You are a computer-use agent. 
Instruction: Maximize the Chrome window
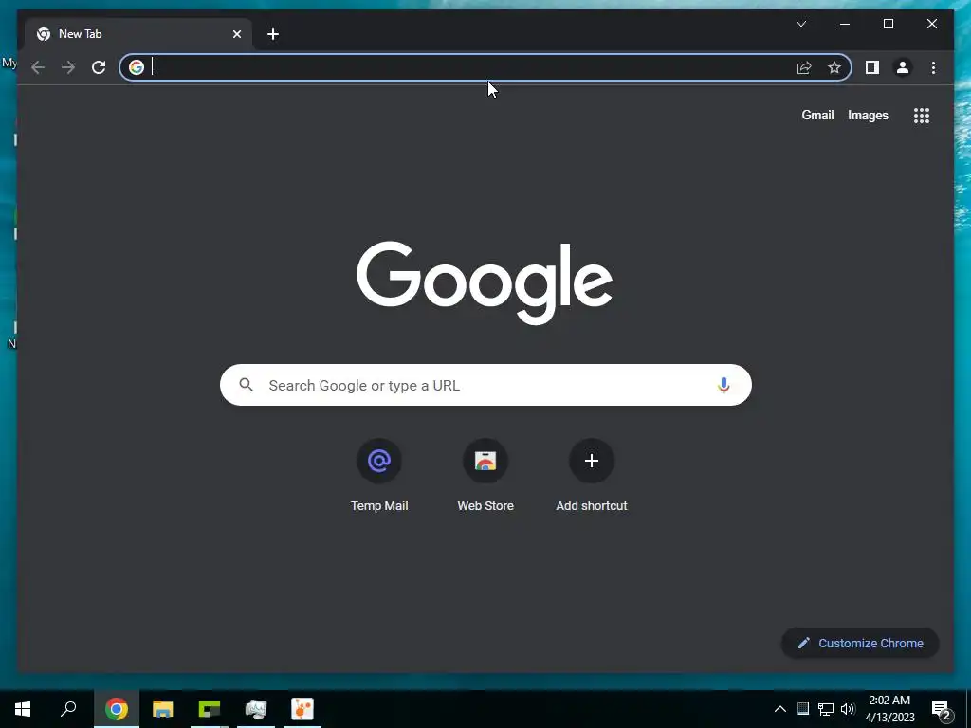coord(888,24)
